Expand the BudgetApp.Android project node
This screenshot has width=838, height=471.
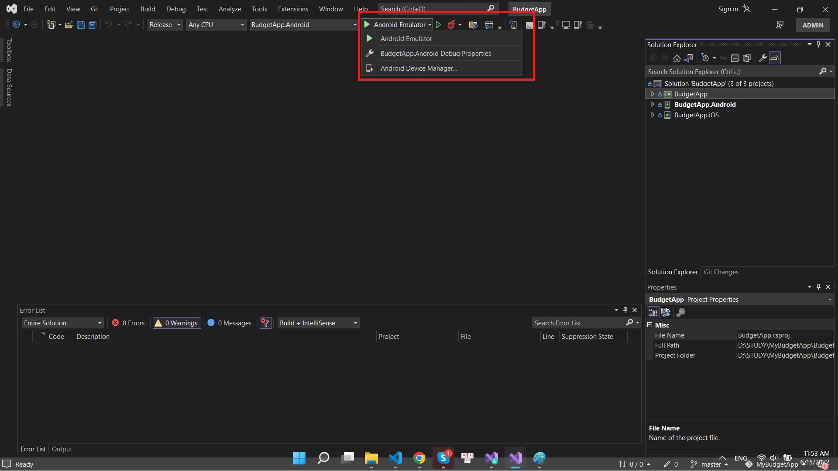pos(653,105)
